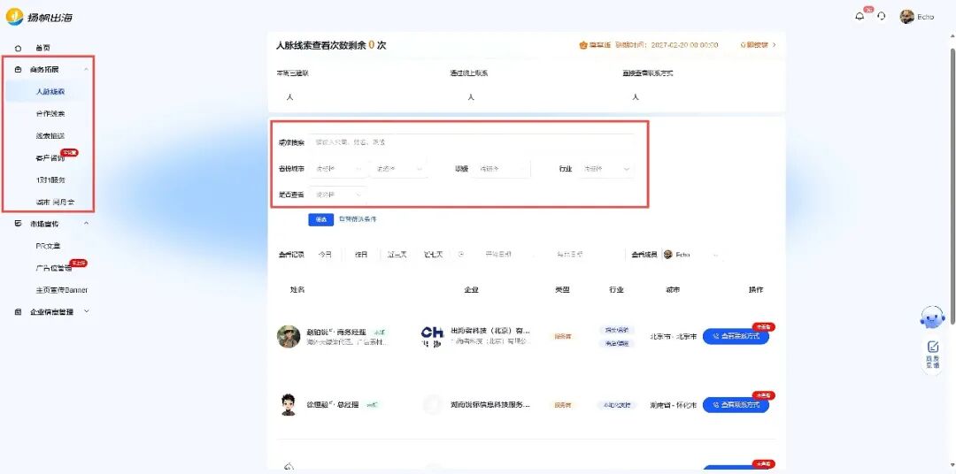Click view contact button in 湖南省 row
Screen dimensions: 956x474
pos(736,404)
